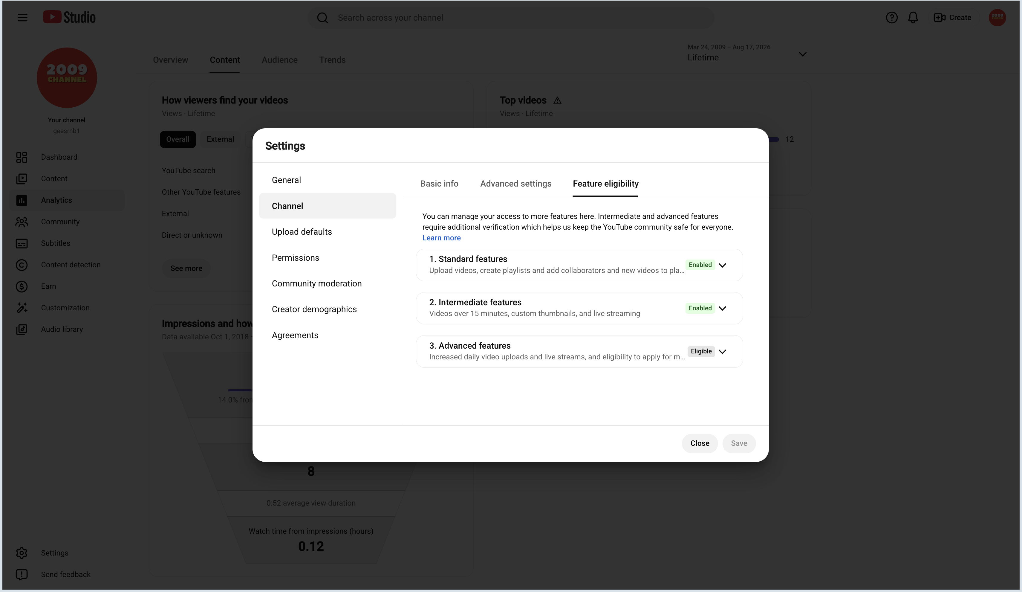Open the General settings section
This screenshot has width=1022, height=592.
tap(327, 180)
